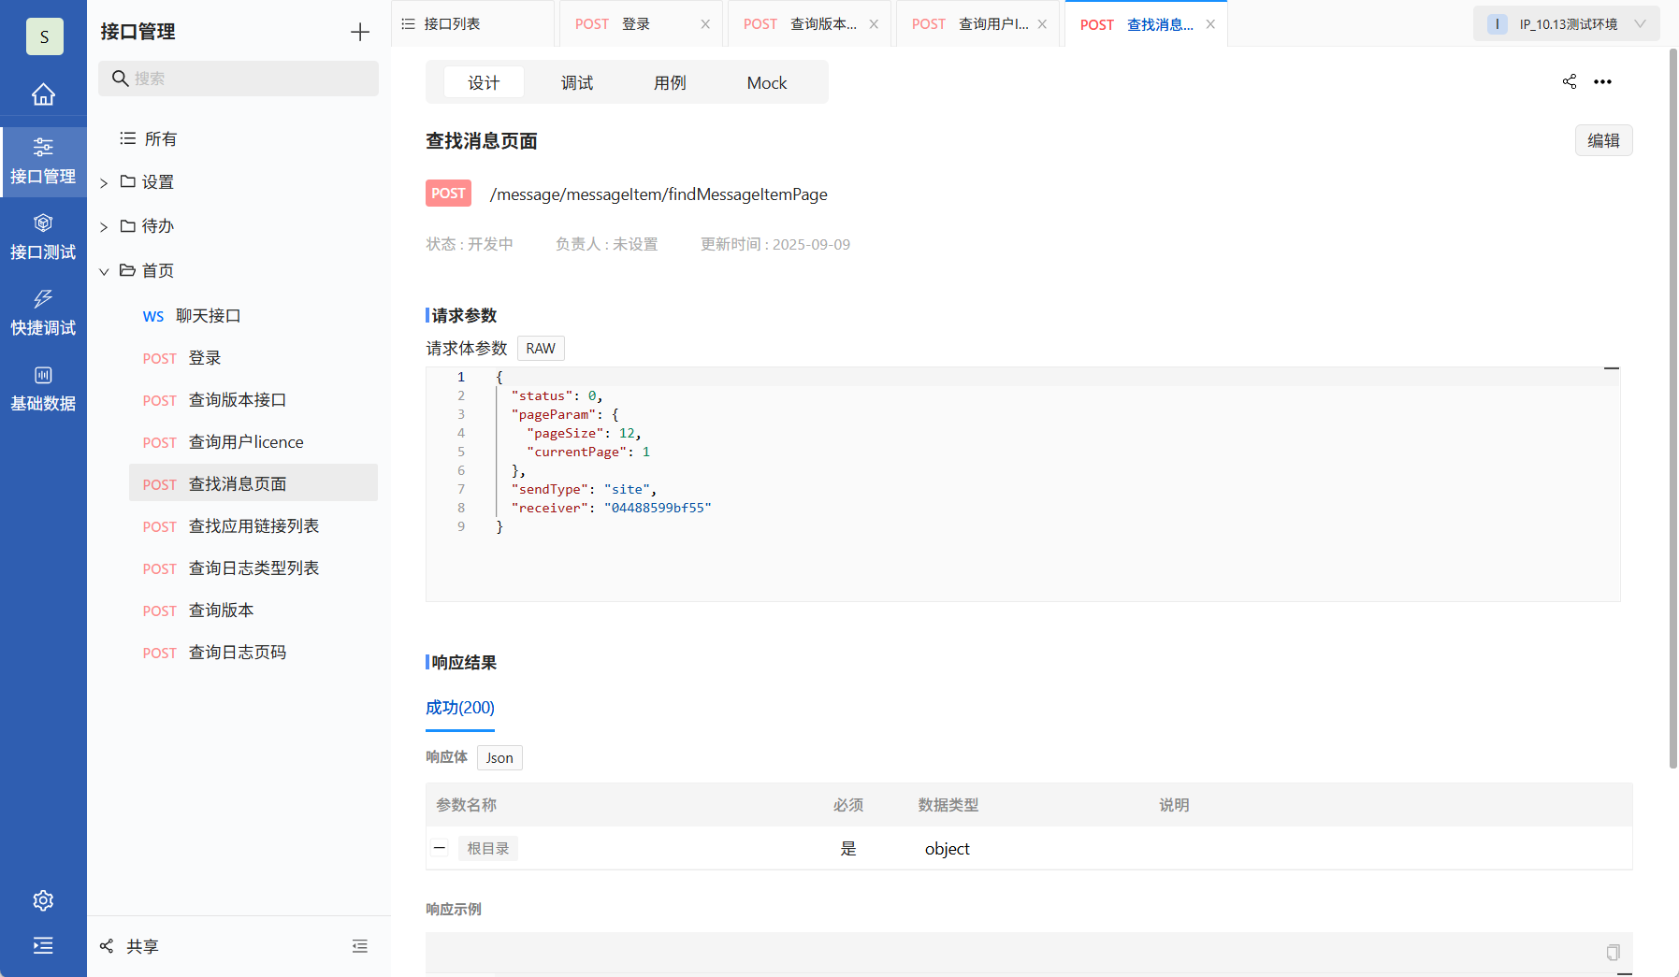Open the 查询版本接口 item
Image resolution: width=1679 pixels, height=977 pixels.
click(x=253, y=400)
